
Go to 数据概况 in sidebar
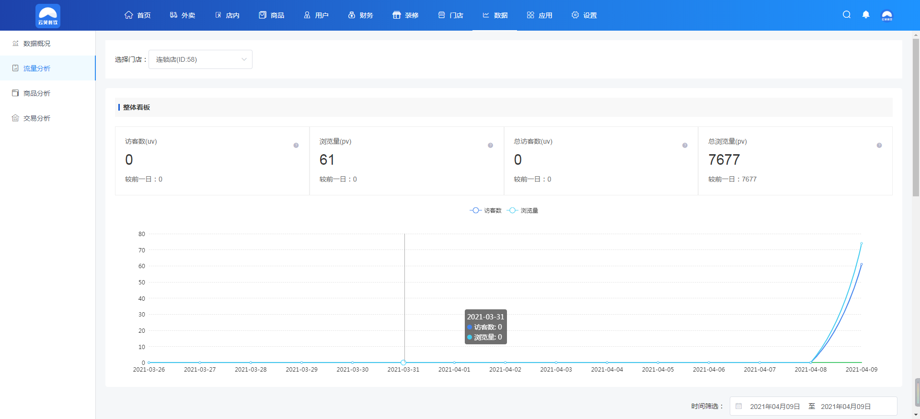pos(47,44)
